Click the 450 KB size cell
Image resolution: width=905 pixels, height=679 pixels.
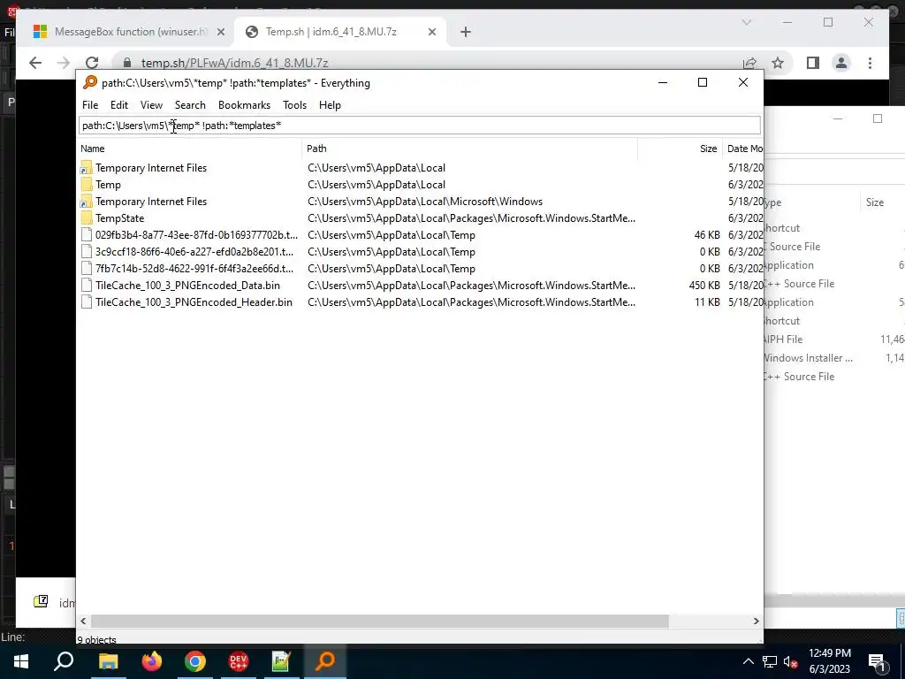pyautogui.click(x=704, y=286)
